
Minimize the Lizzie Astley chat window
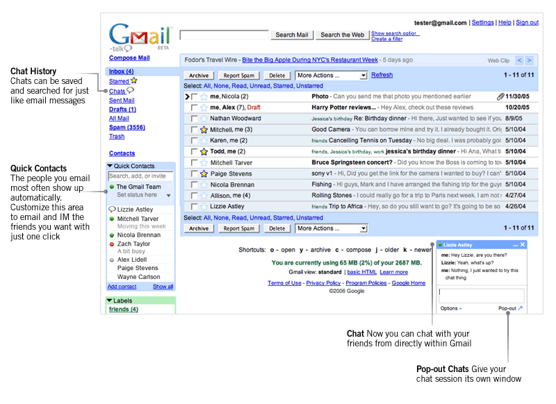pos(515,245)
